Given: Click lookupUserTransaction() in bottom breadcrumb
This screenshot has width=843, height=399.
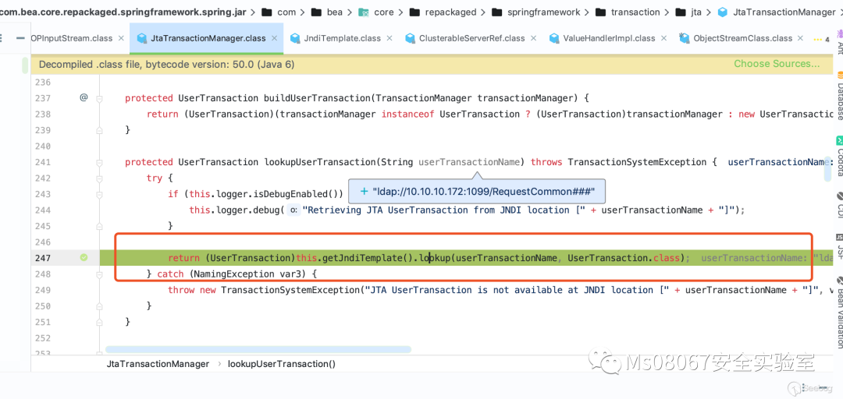Looking at the screenshot, I should point(282,364).
